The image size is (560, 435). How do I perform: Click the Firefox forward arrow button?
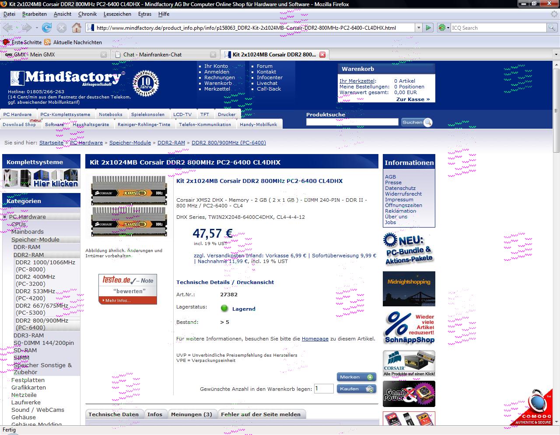[27, 28]
